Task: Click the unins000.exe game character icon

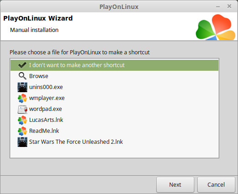Action: click(x=22, y=87)
